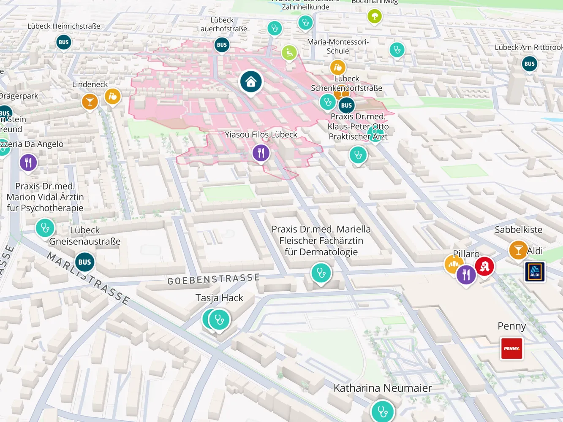Click the doctor marker below Praktischer Arzt label
The image size is (563, 422).
pyautogui.click(x=358, y=155)
